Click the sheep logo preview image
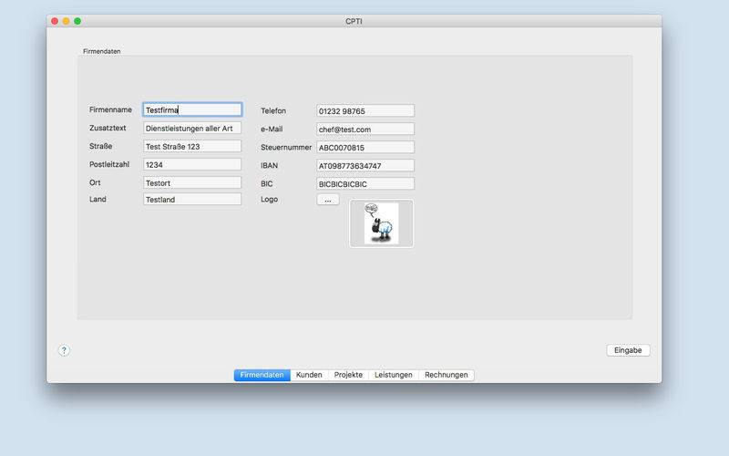729x456 pixels. tap(381, 223)
